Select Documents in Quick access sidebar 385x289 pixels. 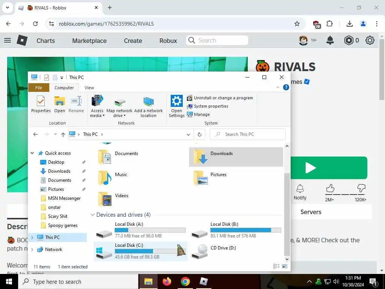[59, 180]
